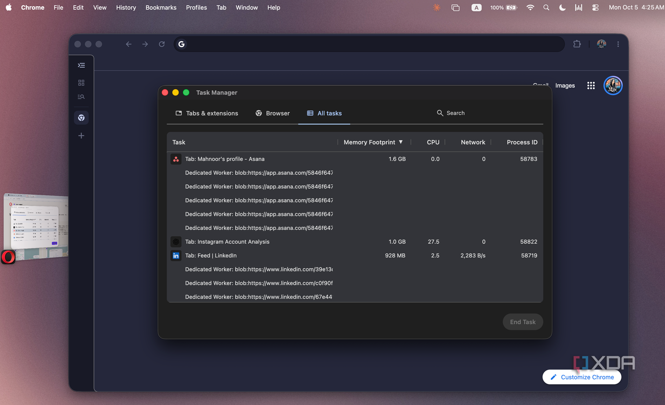Click the tab search icon in sidebar
Screen dimensions: 665x405
82,97
